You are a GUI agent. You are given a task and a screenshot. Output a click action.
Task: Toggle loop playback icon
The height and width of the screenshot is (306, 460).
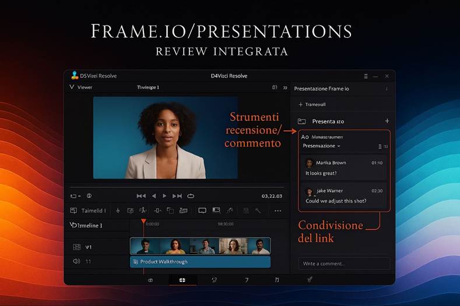[x=191, y=196]
